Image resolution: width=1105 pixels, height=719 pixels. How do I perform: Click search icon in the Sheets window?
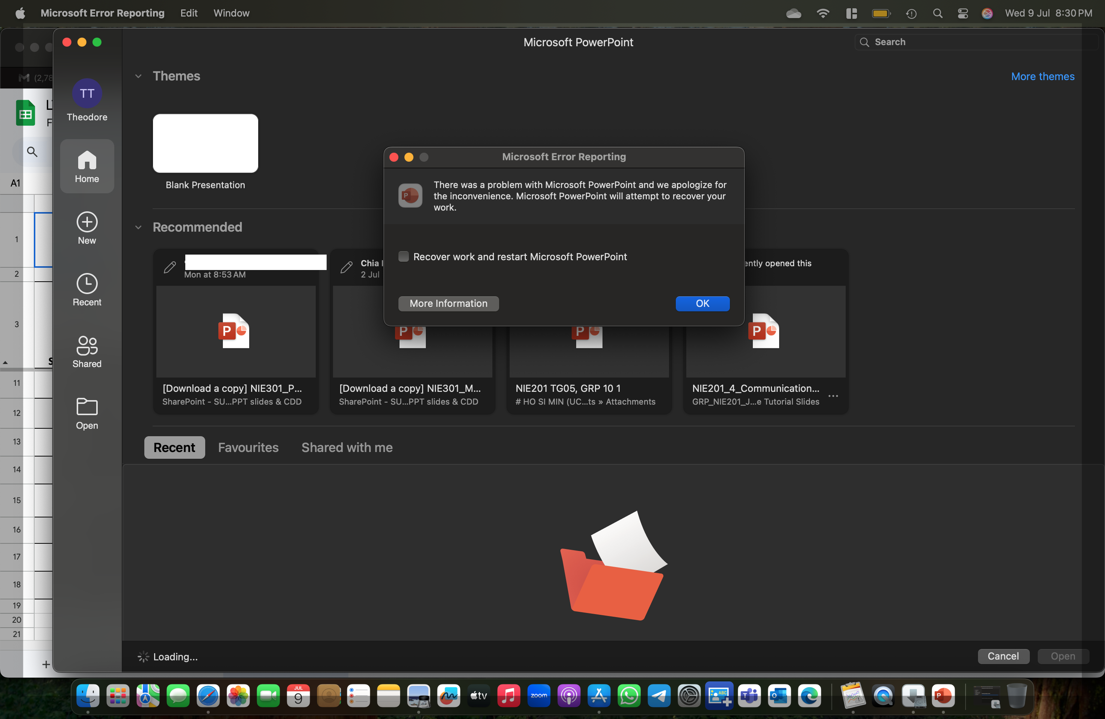click(x=32, y=152)
